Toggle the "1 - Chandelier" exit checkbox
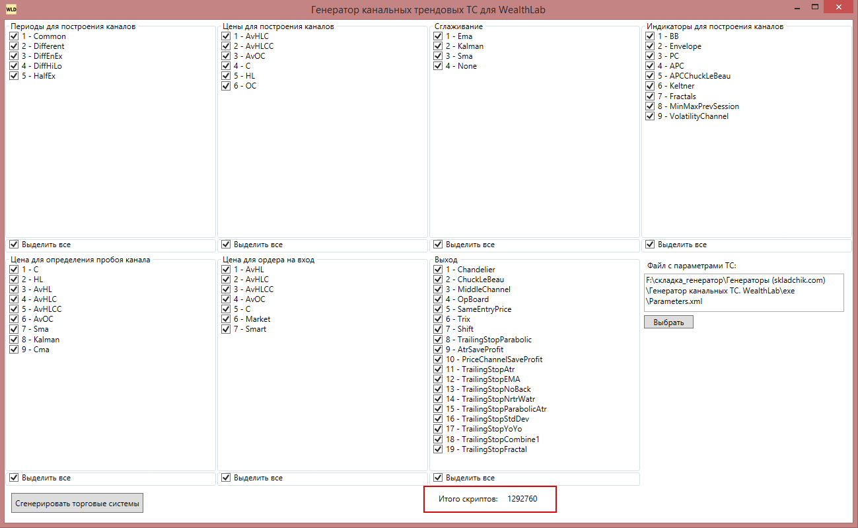Viewport: 858px width, 528px height. click(x=438, y=270)
